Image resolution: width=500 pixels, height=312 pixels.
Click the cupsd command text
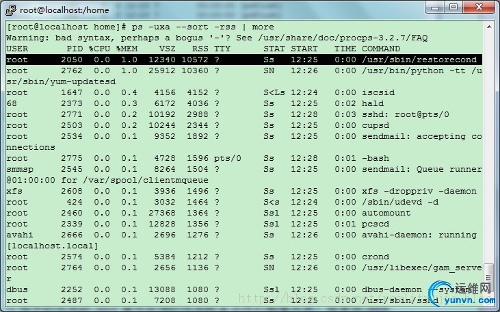pyautogui.click(x=376, y=125)
